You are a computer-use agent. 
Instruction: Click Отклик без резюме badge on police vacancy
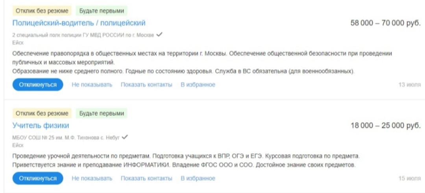click(42, 11)
